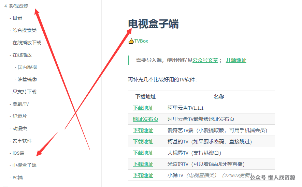Select the 小鲸TV name cell
The width and height of the screenshot is (302, 187).
point(219,175)
